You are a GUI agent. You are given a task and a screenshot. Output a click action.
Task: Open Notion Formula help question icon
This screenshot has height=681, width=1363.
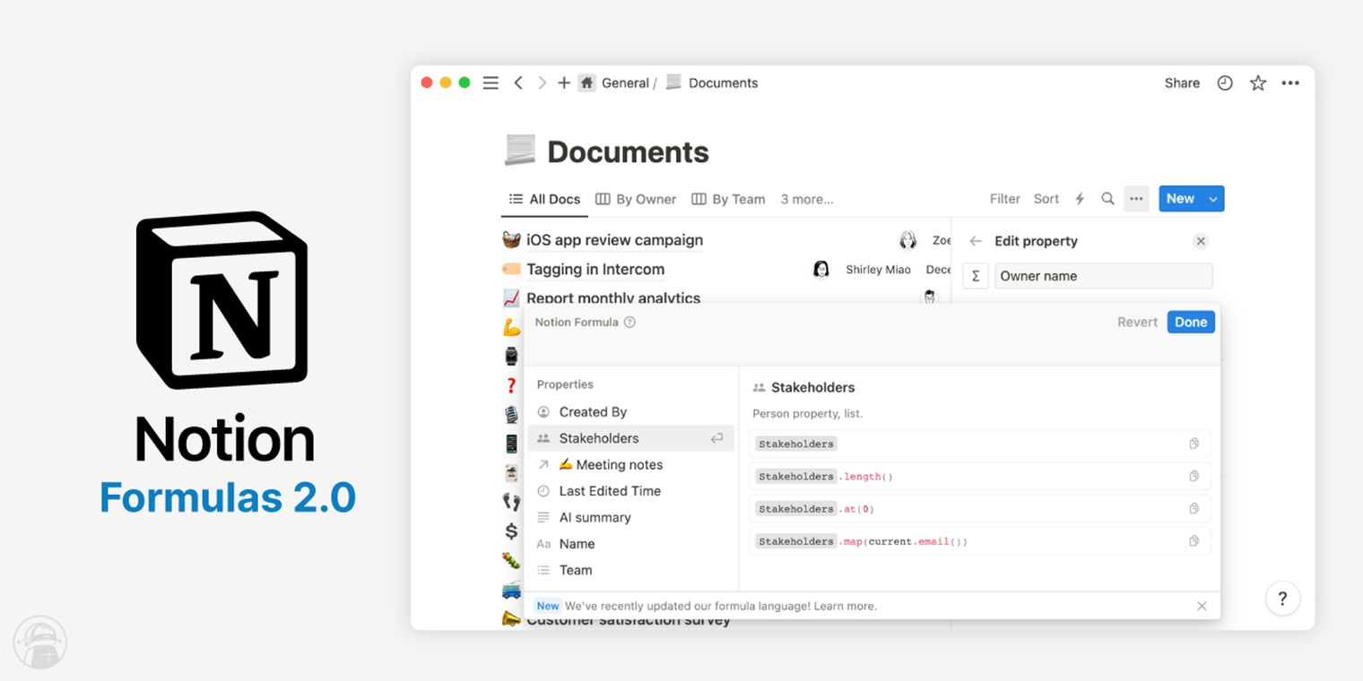pyautogui.click(x=629, y=323)
